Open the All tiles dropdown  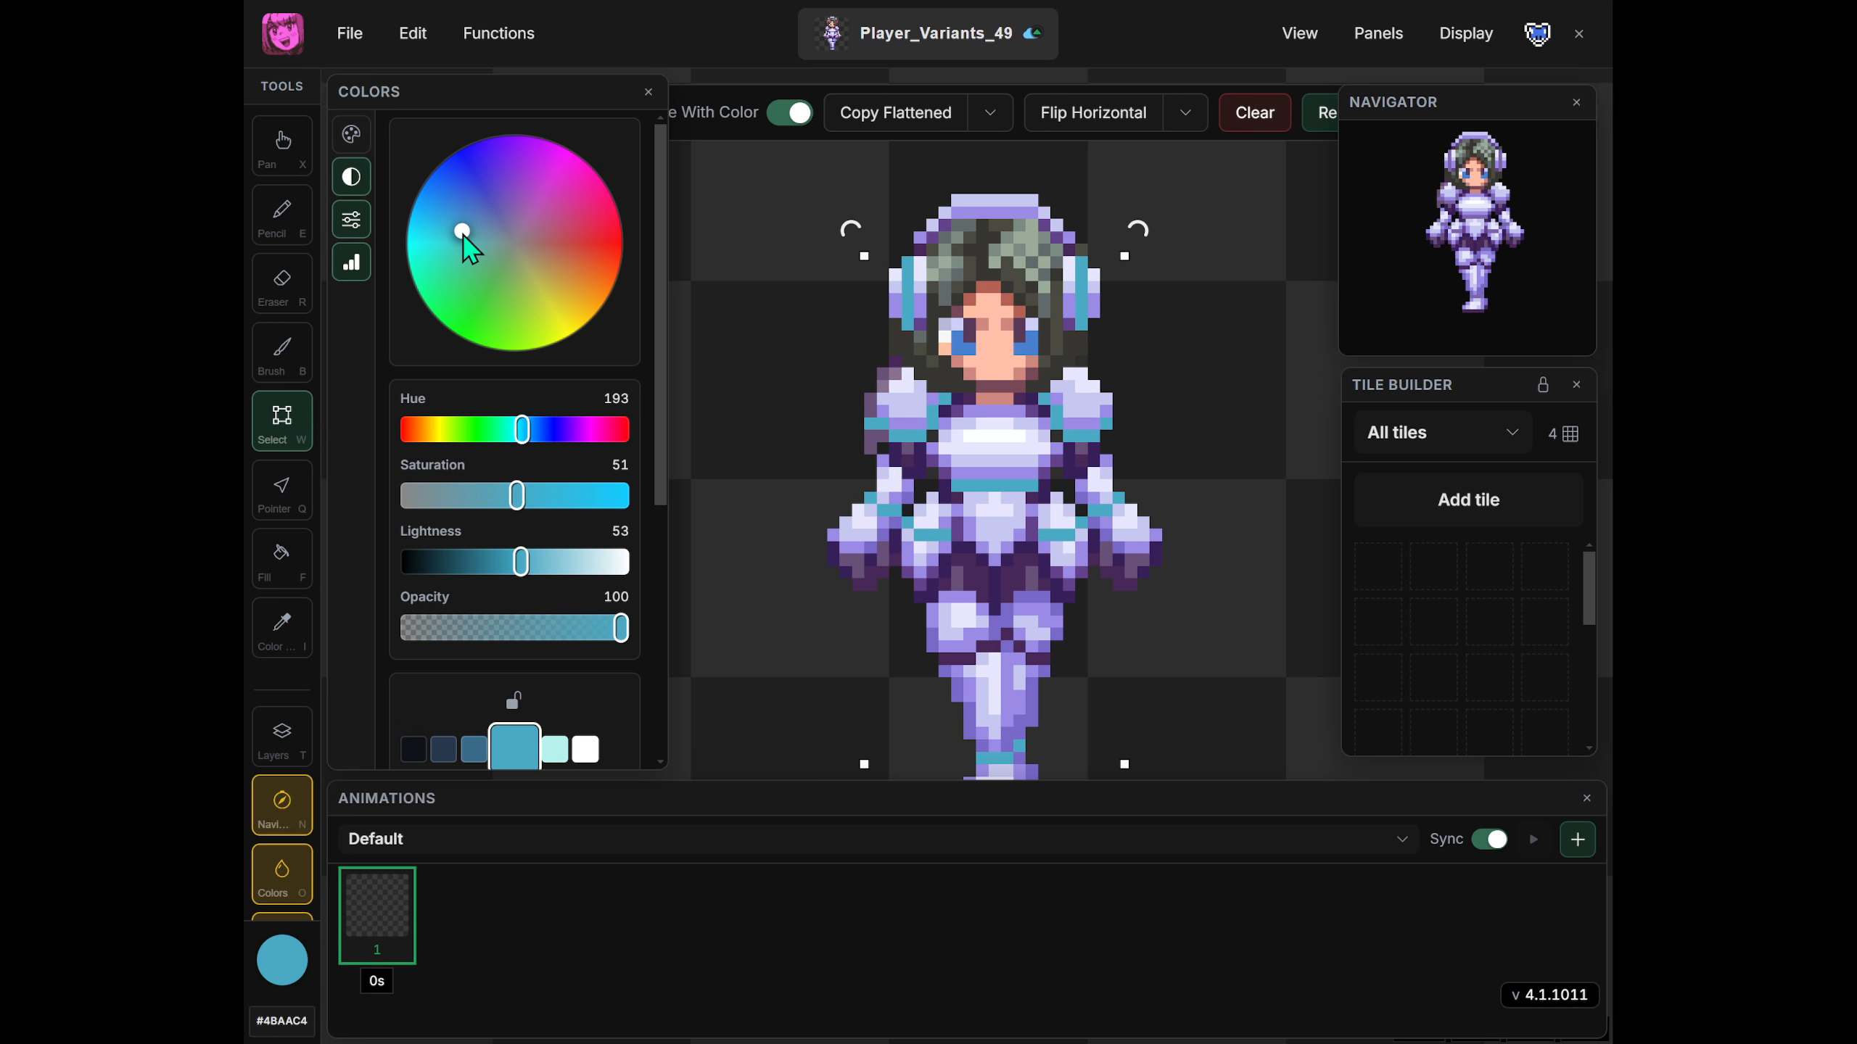[x=1443, y=433]
